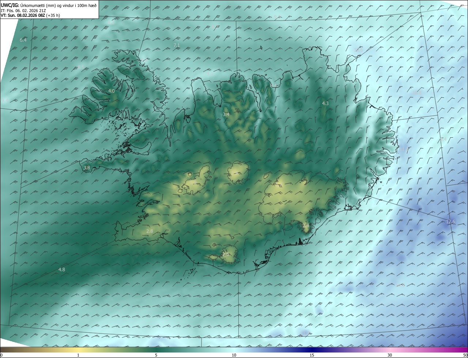This screenshot has width=468, height=358.
Task: Click the map value label 3.8
Action: pos(87,168)
